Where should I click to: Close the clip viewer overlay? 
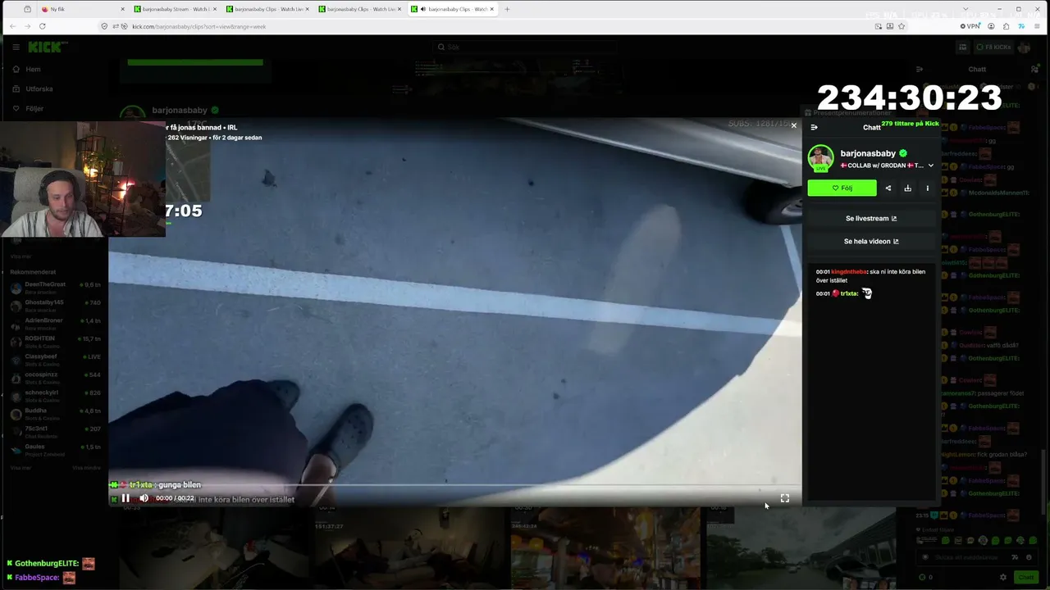pyautogui.click(x=793, y=125)
